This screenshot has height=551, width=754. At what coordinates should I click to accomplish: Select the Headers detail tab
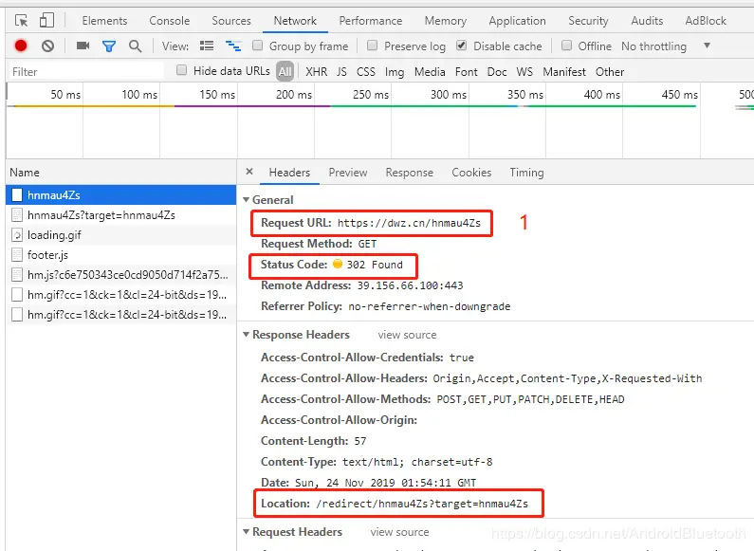click(x=289, y=173)
